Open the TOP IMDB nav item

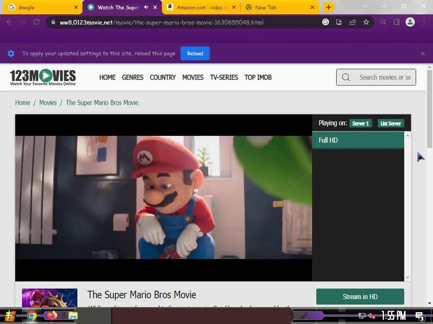(x=258, y=78)
